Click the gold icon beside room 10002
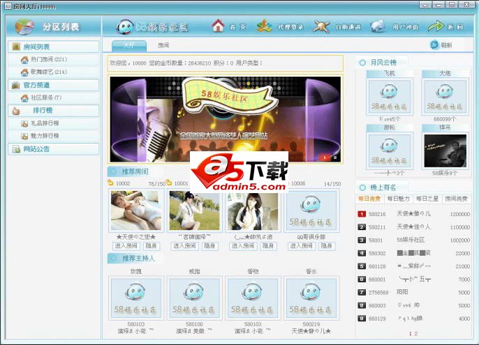The height and width of the screenshot is (345, 479). 110,183
